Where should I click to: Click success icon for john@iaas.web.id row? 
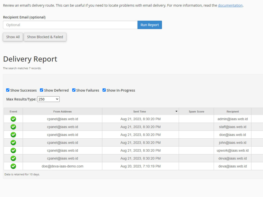[13, 143]
